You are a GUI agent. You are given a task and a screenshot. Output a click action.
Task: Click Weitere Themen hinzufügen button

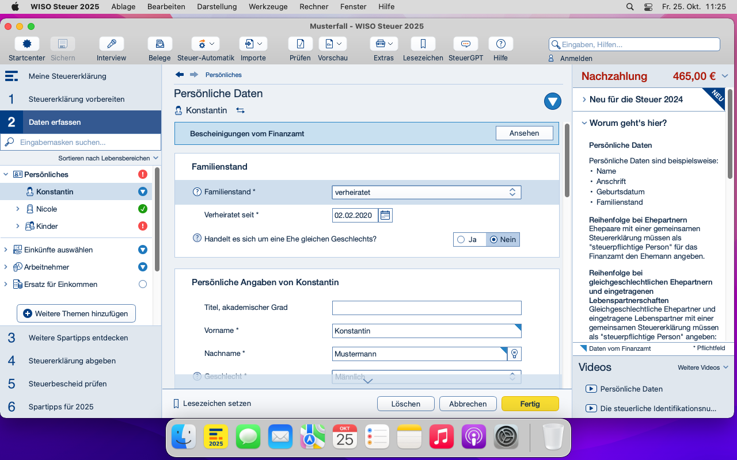(x=76, y=314)
